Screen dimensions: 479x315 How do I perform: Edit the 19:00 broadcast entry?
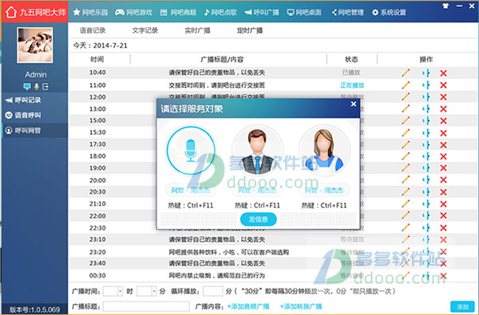click(406, 168)
